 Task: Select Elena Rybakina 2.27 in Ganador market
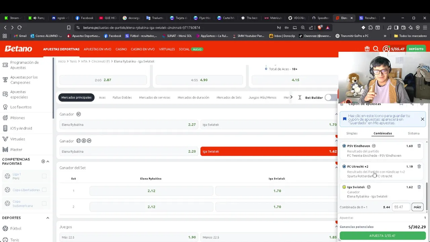click(128, 124)
